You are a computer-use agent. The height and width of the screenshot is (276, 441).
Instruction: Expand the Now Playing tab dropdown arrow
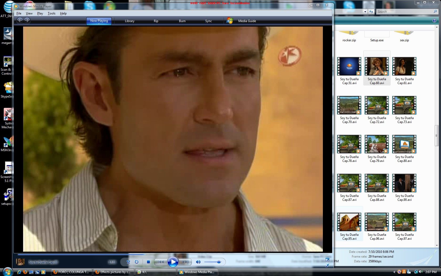click(99, 24)
